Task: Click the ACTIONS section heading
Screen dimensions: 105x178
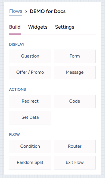Action: pos(18,89)
